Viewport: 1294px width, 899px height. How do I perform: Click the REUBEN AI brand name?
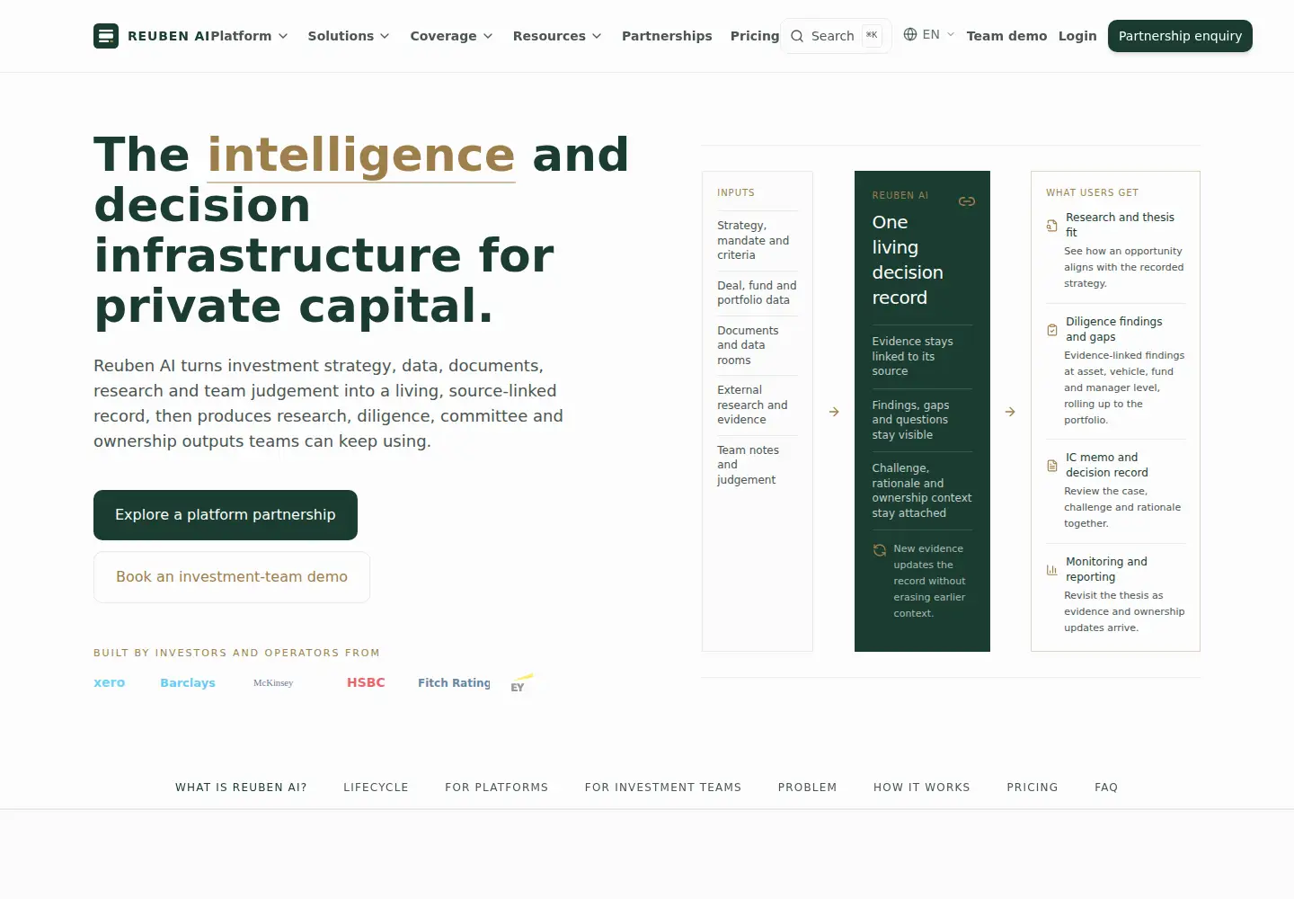pyautogui.click(x=169, y=36)
